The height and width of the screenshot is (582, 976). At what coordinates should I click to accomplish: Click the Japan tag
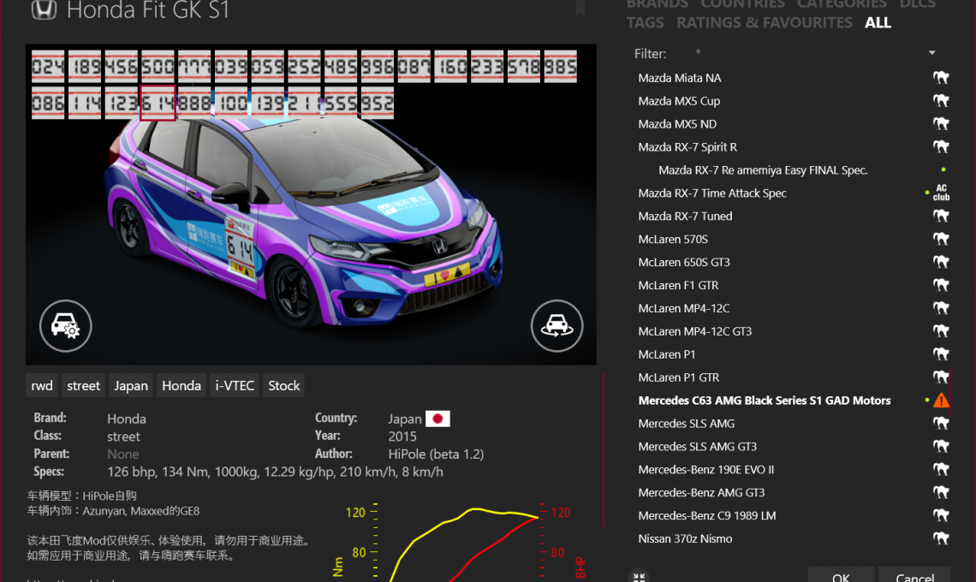pos(131,385)
